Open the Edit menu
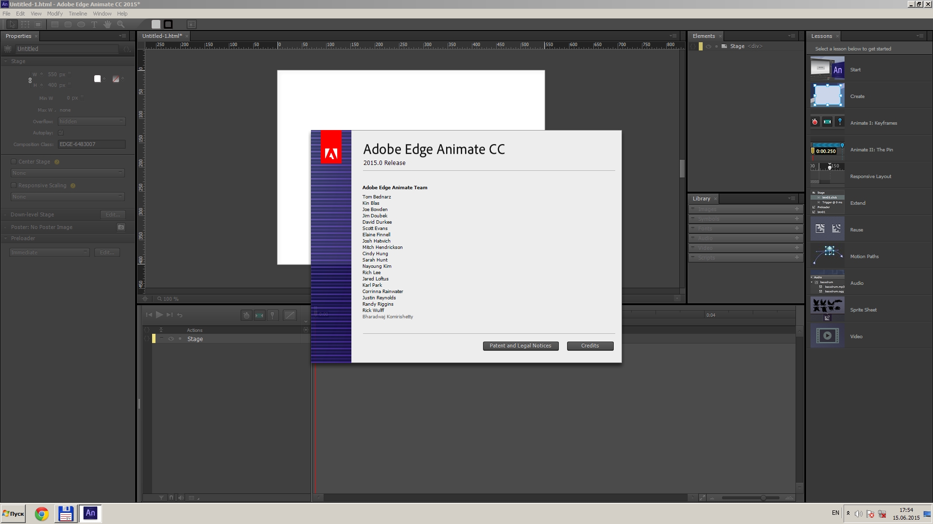Viewport: 933px width, 524px height. (x=20, y=14)
